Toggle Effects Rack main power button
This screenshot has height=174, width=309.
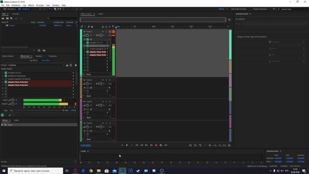[2, 115]
